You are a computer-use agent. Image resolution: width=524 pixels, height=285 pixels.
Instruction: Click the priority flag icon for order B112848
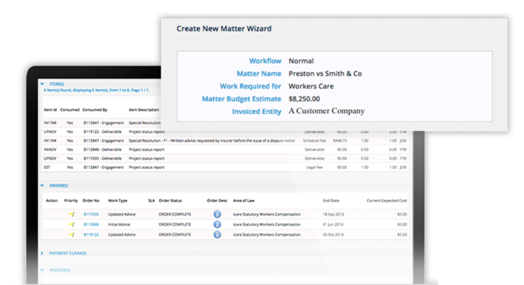[x=72, y=224]
